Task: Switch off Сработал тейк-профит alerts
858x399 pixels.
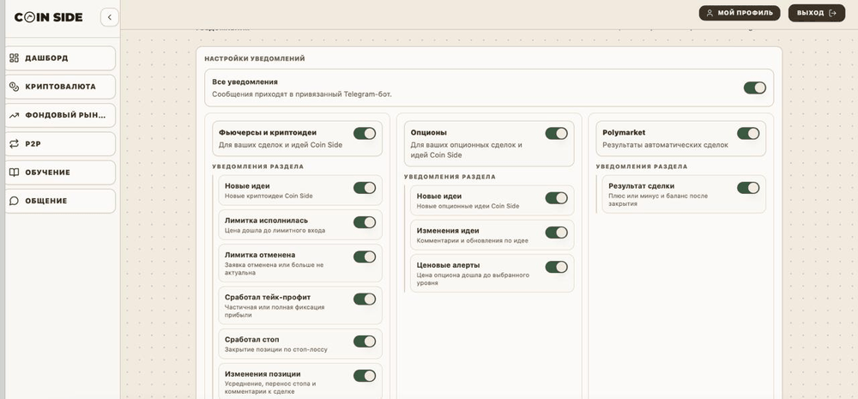Action: (365, 299)
